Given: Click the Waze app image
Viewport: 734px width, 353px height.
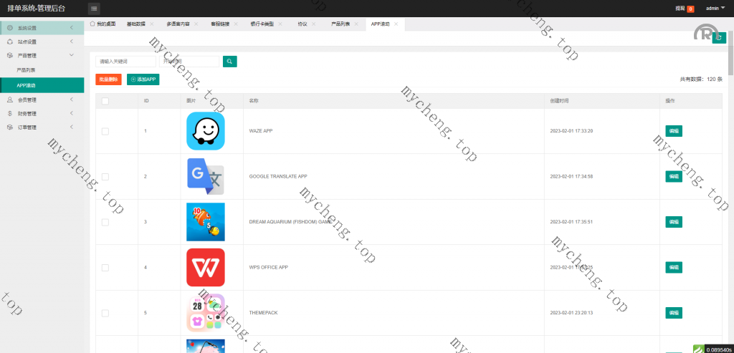Looking at the screenshot, I should click(206, 131).
